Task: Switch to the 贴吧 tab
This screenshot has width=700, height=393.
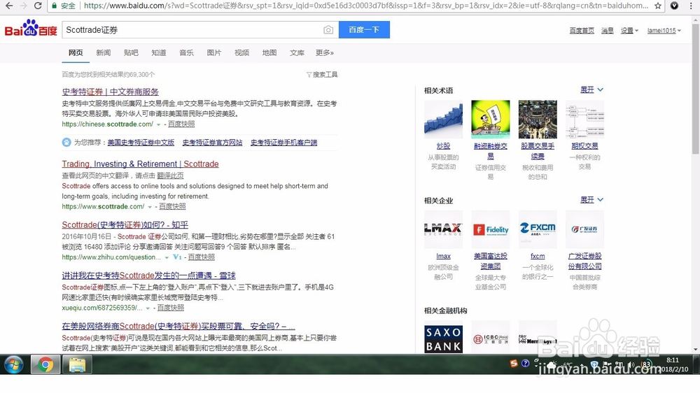Action: (131, 52)
